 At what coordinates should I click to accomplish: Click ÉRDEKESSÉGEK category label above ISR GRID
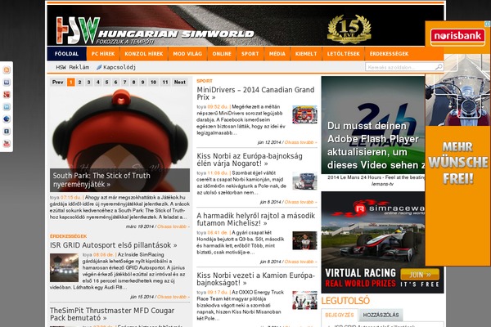68,236
